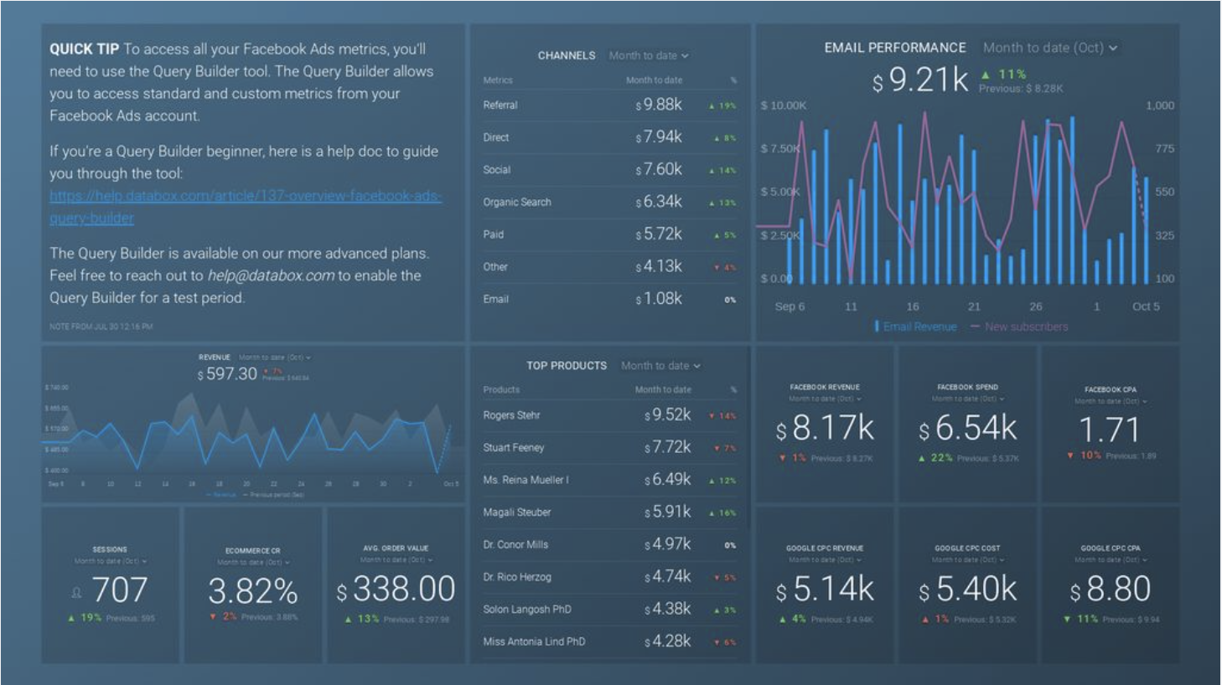The width and height of the screenshot is (1222, 685).
Task: Toggle the New subscribers legend series
Action: pyautogui.click(x=1019, y=327)
